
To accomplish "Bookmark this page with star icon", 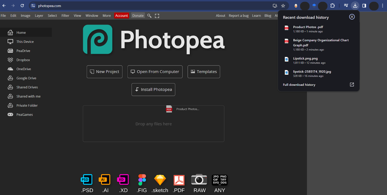I will coord(283,6).
